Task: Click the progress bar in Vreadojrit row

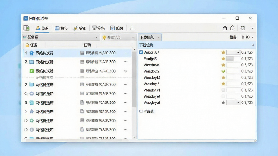Action: (233, 77)
